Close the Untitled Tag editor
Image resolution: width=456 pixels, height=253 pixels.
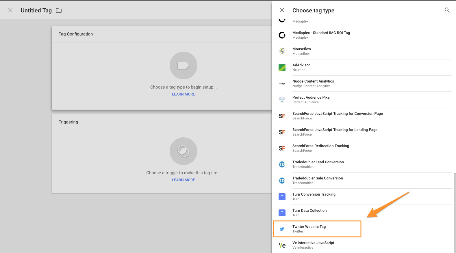click(x=10, y=10)
